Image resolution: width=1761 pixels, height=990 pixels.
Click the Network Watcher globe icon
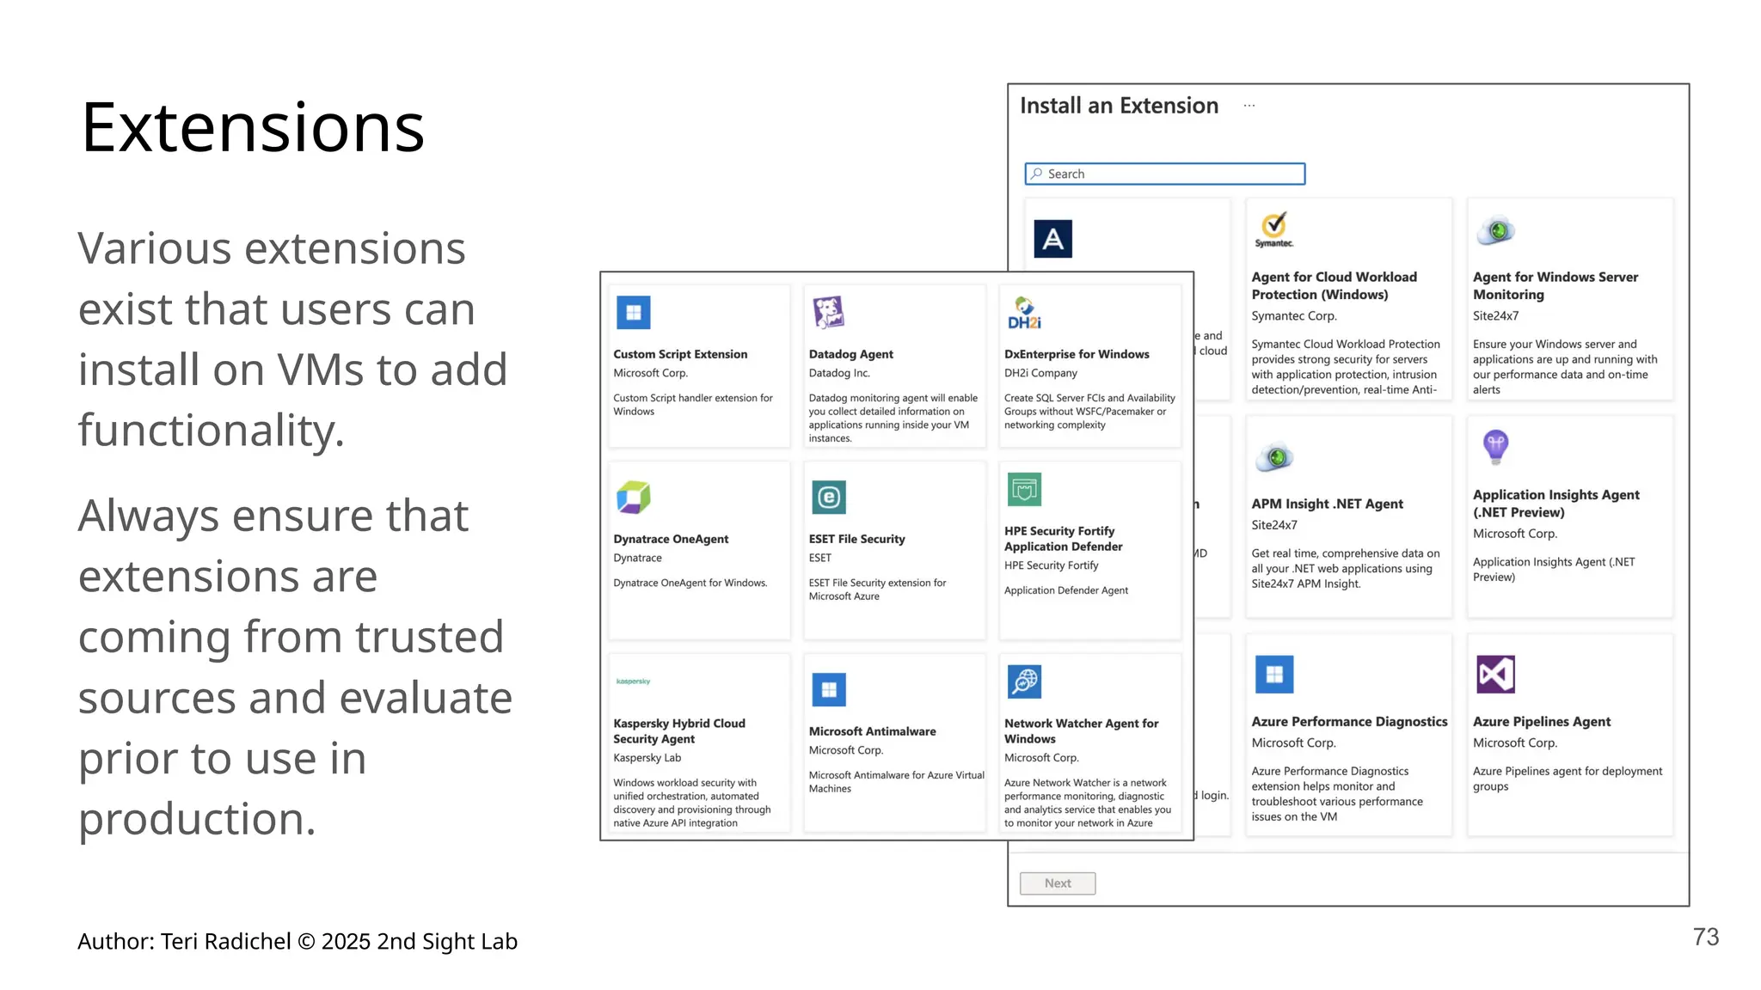click(x=1024, y=681)
